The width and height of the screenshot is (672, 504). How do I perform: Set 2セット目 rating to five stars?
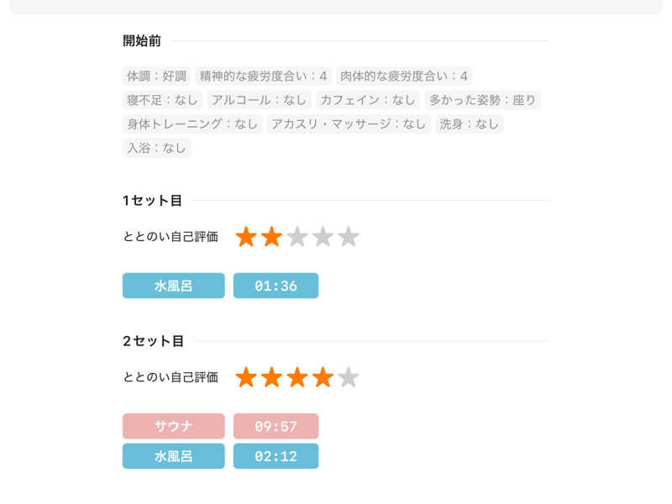349,377
